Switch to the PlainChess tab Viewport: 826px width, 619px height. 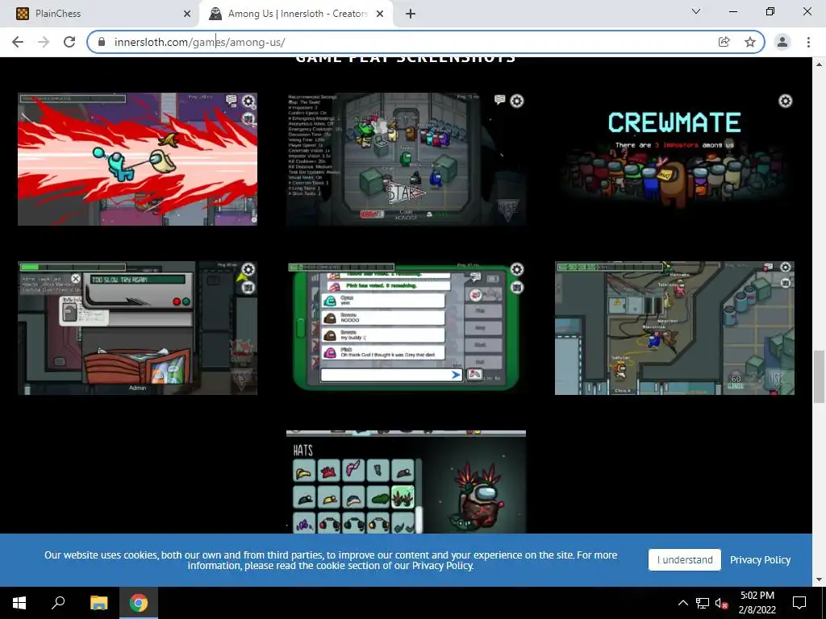point(100,14)
